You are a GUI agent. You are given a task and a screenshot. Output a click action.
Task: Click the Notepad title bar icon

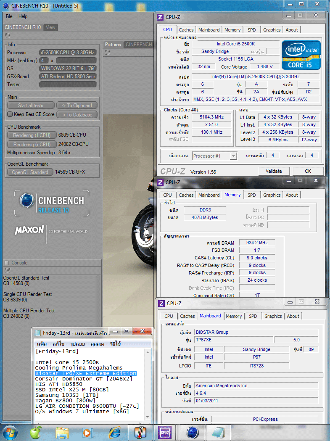coord(37,333)
